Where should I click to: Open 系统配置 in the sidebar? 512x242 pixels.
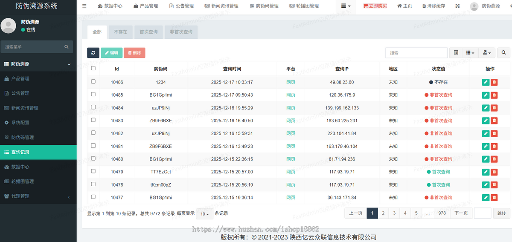38,123
